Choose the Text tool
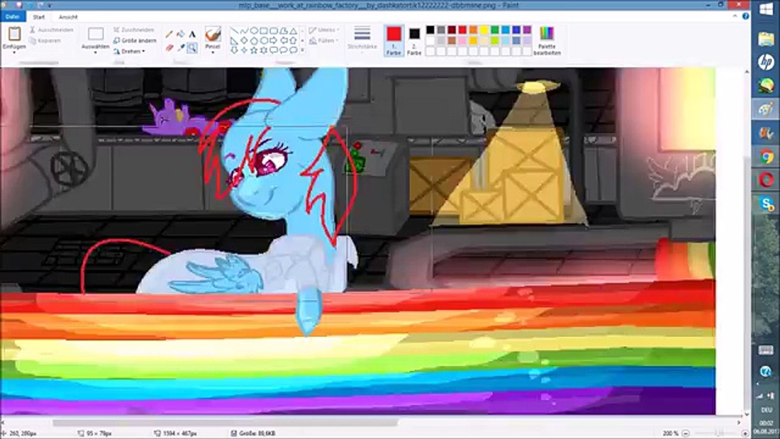Image resolution: width=780 pixels, height=439 pixels. (x=192, y=34)
